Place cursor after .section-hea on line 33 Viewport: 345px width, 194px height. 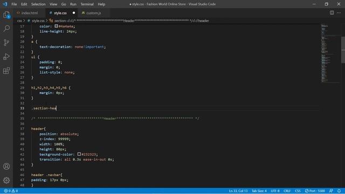[x=57, y=108]
